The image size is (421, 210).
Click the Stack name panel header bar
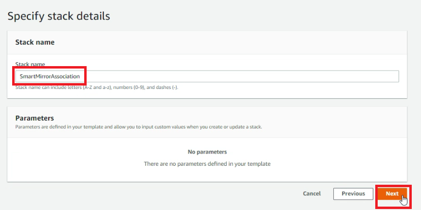coord(207,42)
